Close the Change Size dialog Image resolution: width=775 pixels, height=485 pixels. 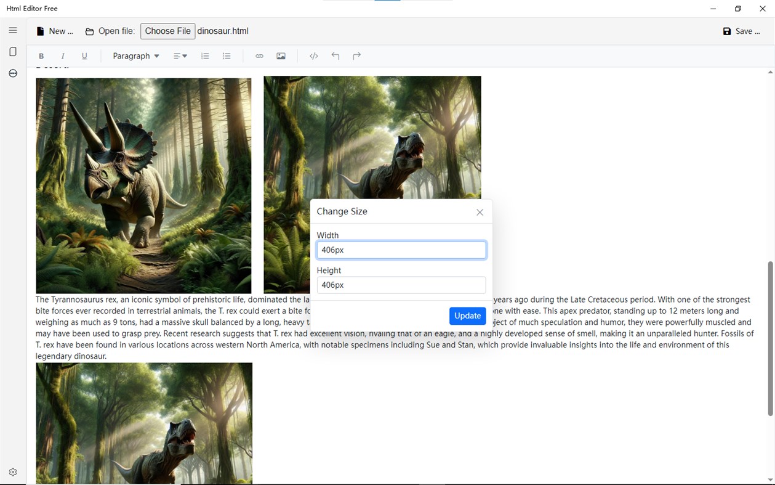point(480,212)
